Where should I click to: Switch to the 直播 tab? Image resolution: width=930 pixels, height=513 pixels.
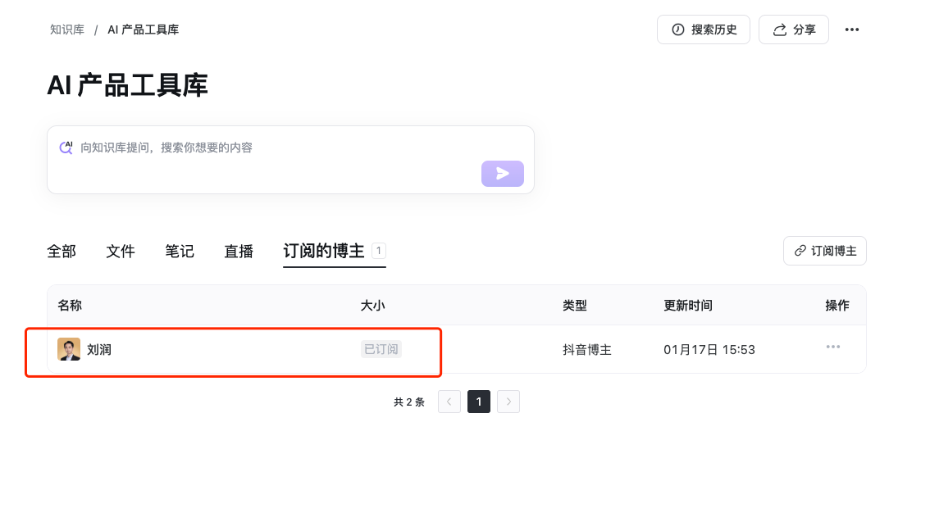239,252
